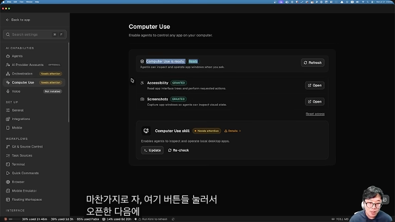Open the Orchestration settings page
This screenshot has width=395, height=222.
pos(34,74)
